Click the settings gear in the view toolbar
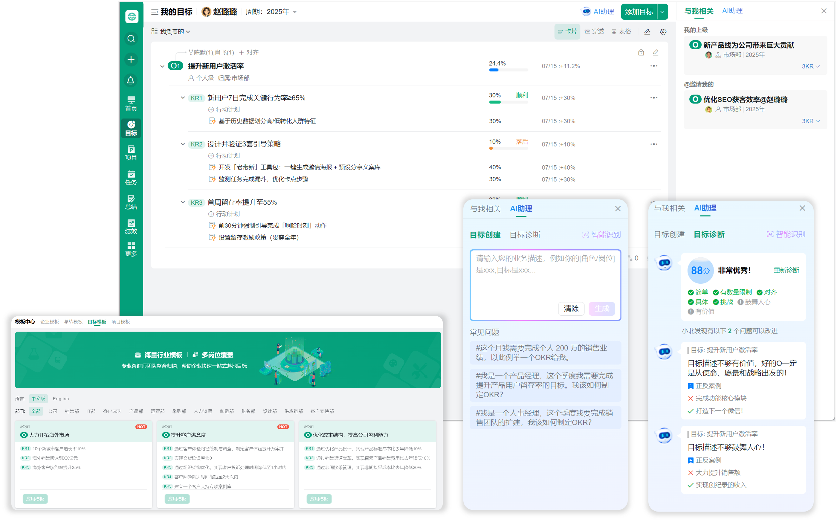The image size is (837, 522). coord(663,32)
